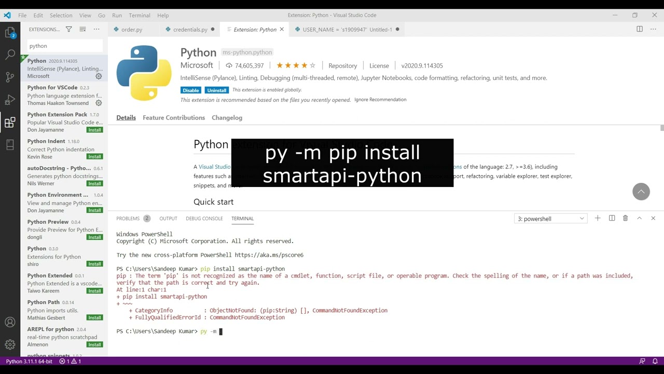Open the gear for Python for VSCode
Screen dimensions: 664x374
pyautogui.click(x=99, y=103)
